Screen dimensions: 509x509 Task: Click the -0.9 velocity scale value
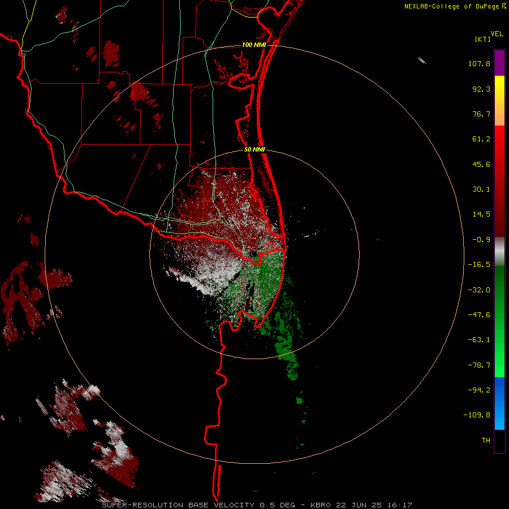click(481, 240)
